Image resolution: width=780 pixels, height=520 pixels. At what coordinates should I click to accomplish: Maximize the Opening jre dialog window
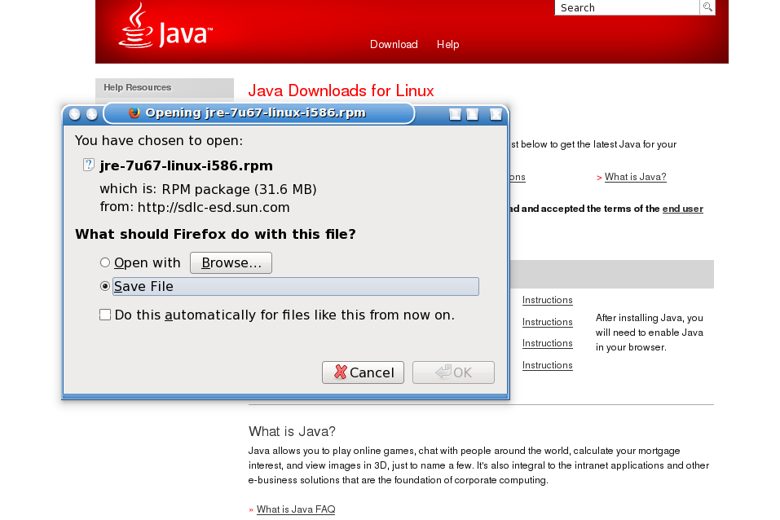coord(473,114)
